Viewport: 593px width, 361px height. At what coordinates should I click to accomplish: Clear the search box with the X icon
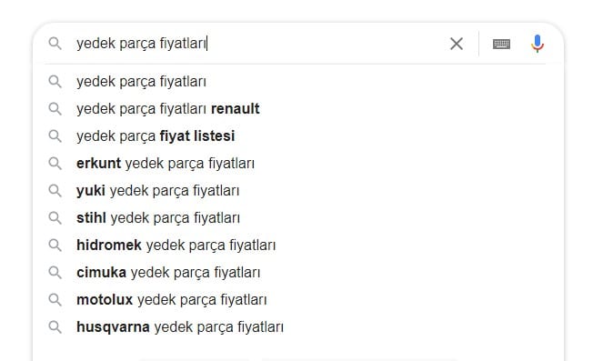[x=457, y=44]
